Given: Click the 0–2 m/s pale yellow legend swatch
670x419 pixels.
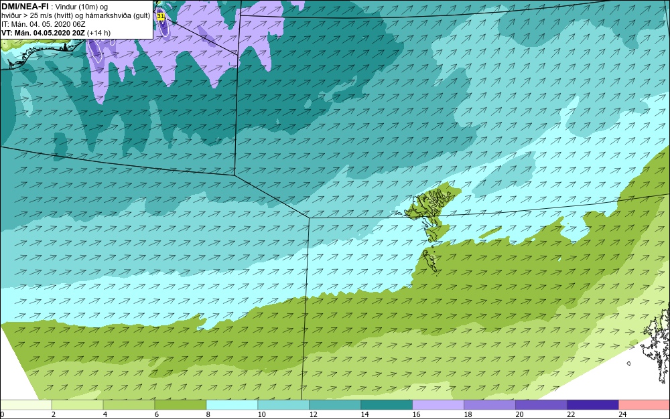Looking at the screenshot, I should (x=25, y=405).
